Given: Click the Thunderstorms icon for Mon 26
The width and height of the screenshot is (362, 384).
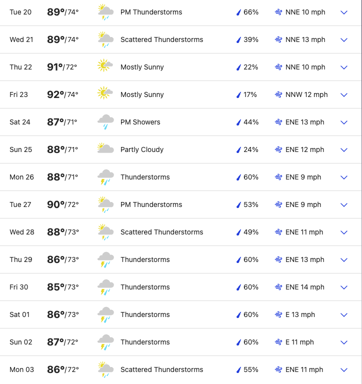Looking at the screenshot, I should click(105, 177).
